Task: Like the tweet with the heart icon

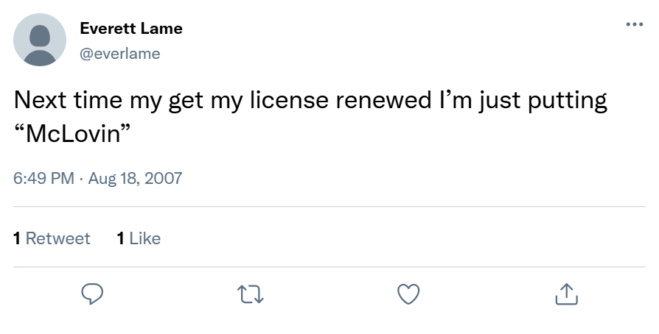Action: 408,294
